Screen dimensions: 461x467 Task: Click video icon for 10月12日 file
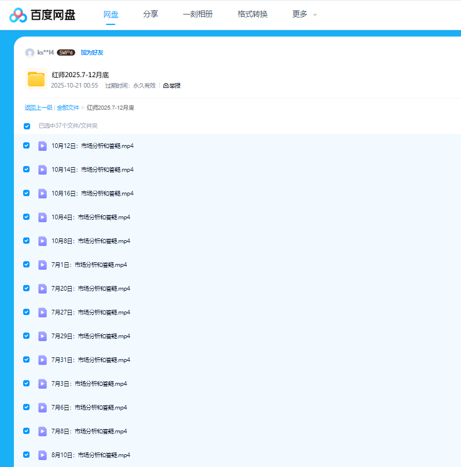42,146
